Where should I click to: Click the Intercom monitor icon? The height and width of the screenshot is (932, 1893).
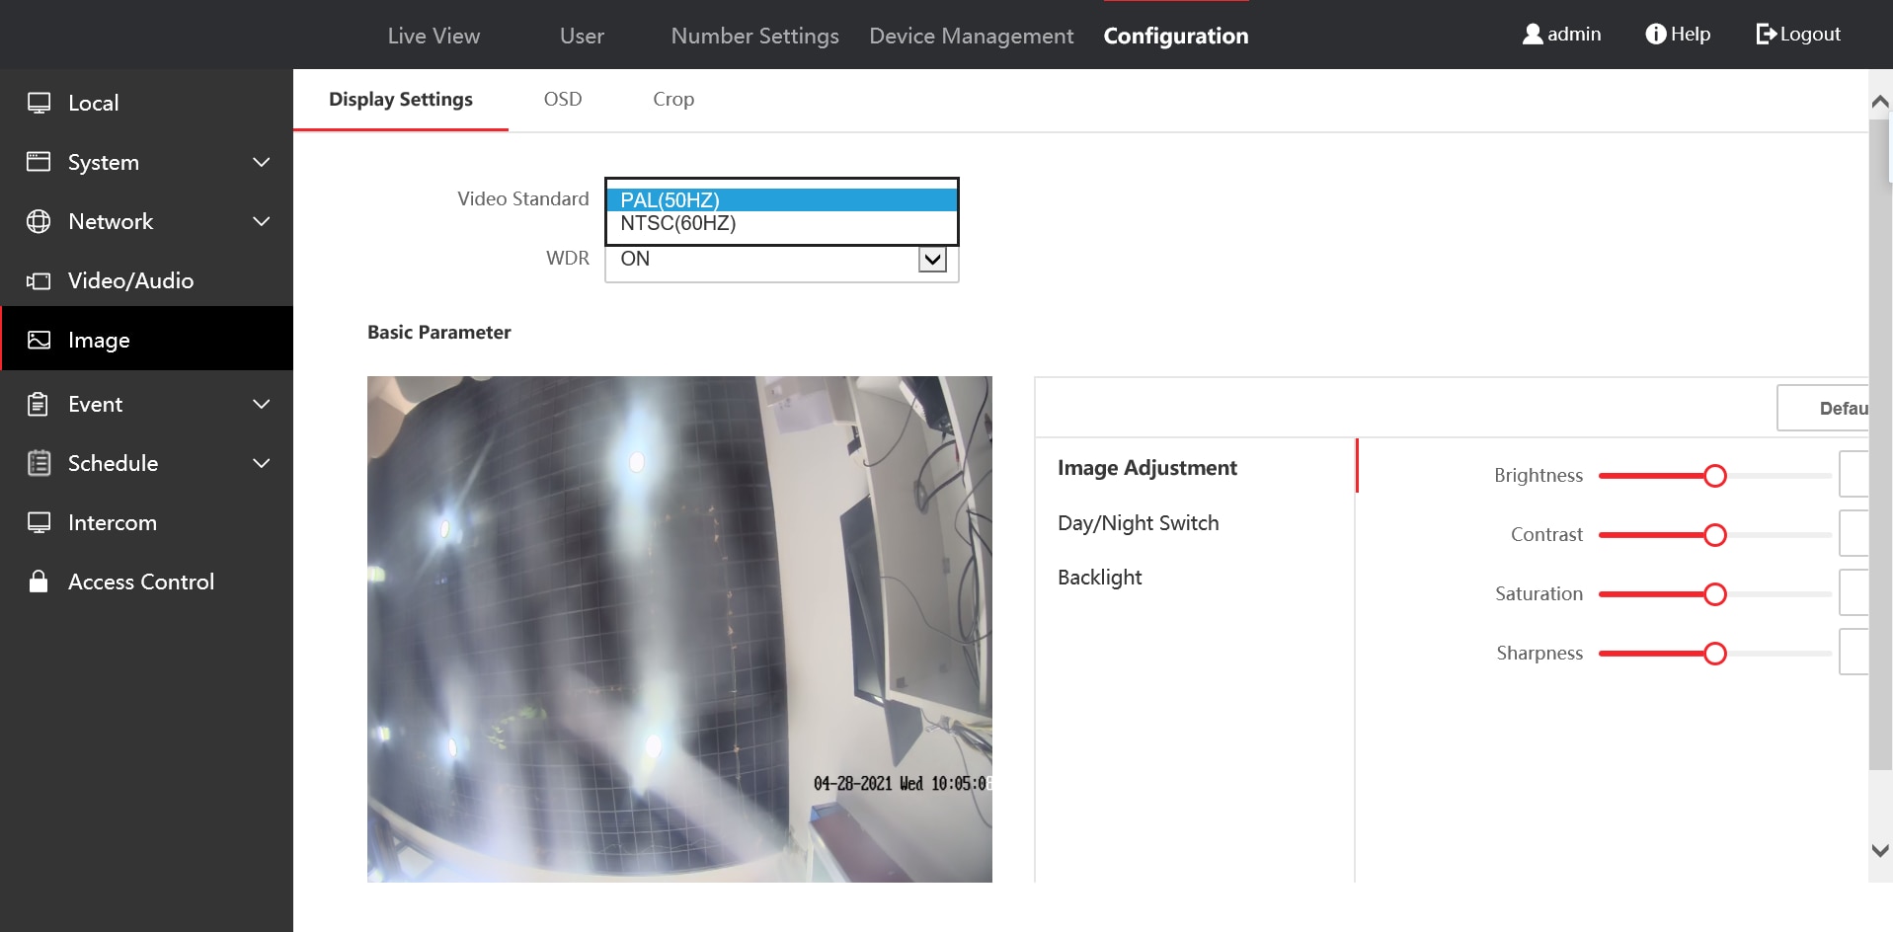39,522
